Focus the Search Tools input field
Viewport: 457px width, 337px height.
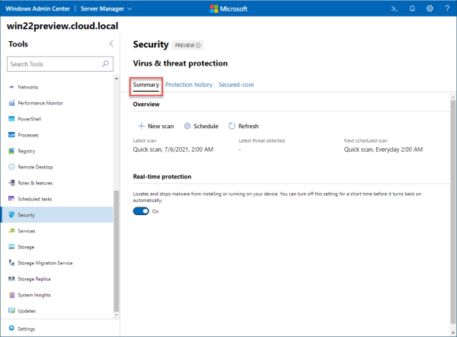[60, 64]
